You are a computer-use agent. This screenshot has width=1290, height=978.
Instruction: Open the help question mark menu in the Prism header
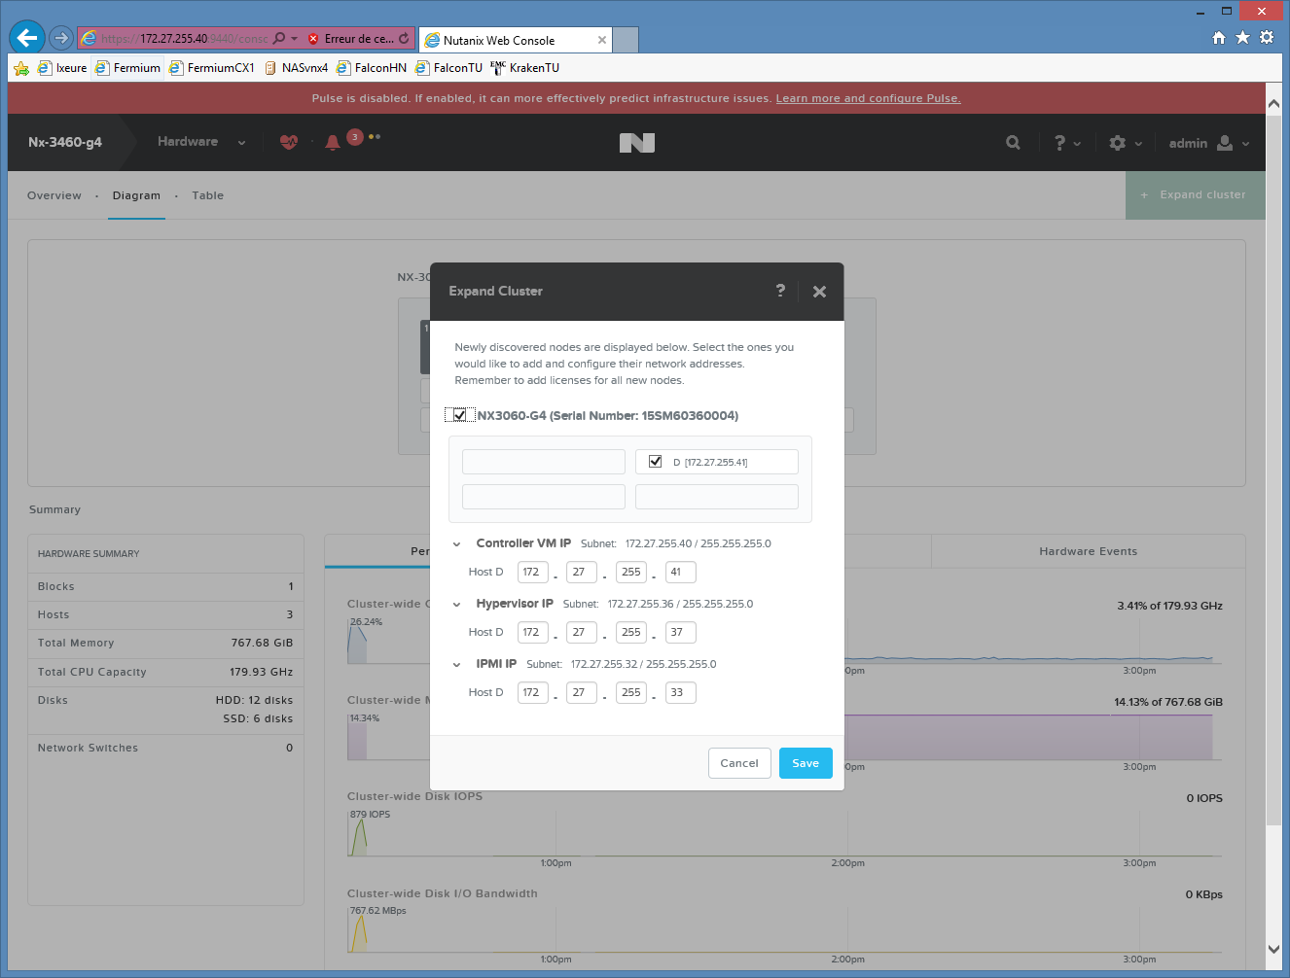pyautogui.click(x=1067, y=143)
